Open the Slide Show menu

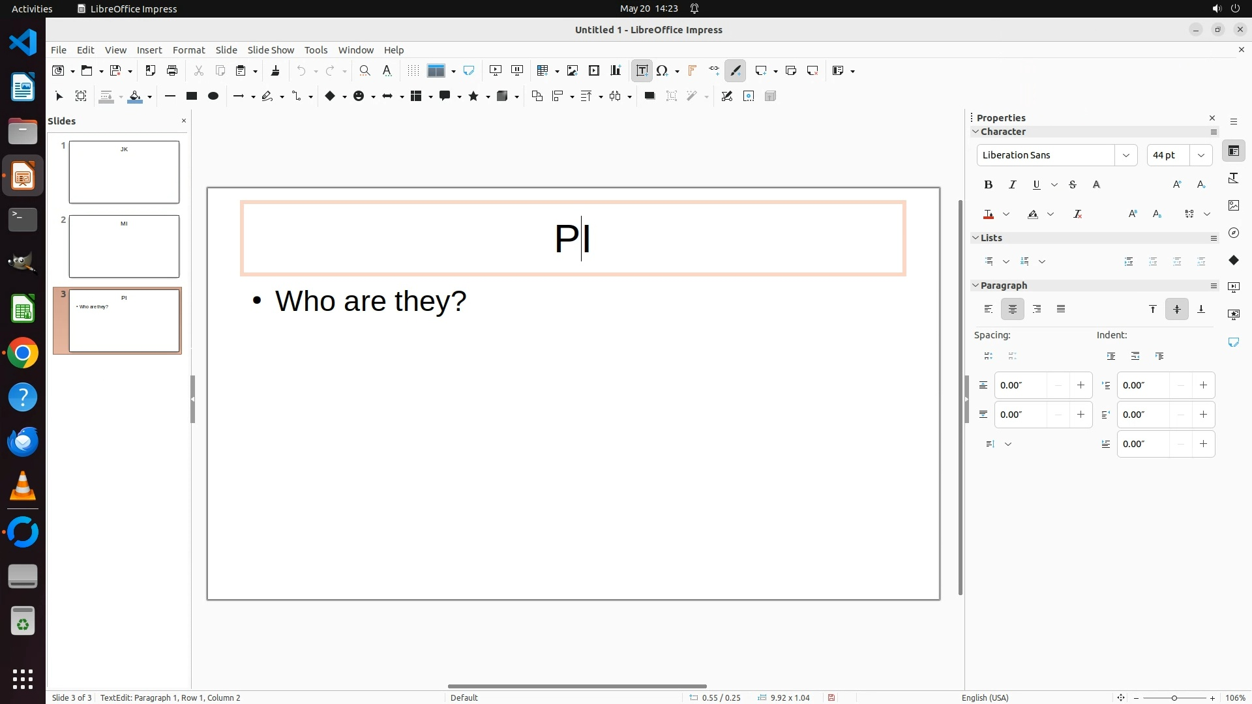(271, 50)
